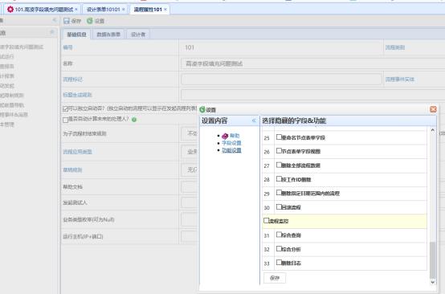The image size is (445, 294).
Task: Click the 流程标记 label link
Action: click(x=72, y=80)
